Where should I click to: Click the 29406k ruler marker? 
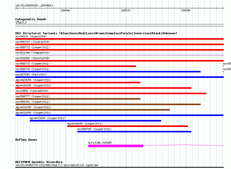[x=65, y=10]
